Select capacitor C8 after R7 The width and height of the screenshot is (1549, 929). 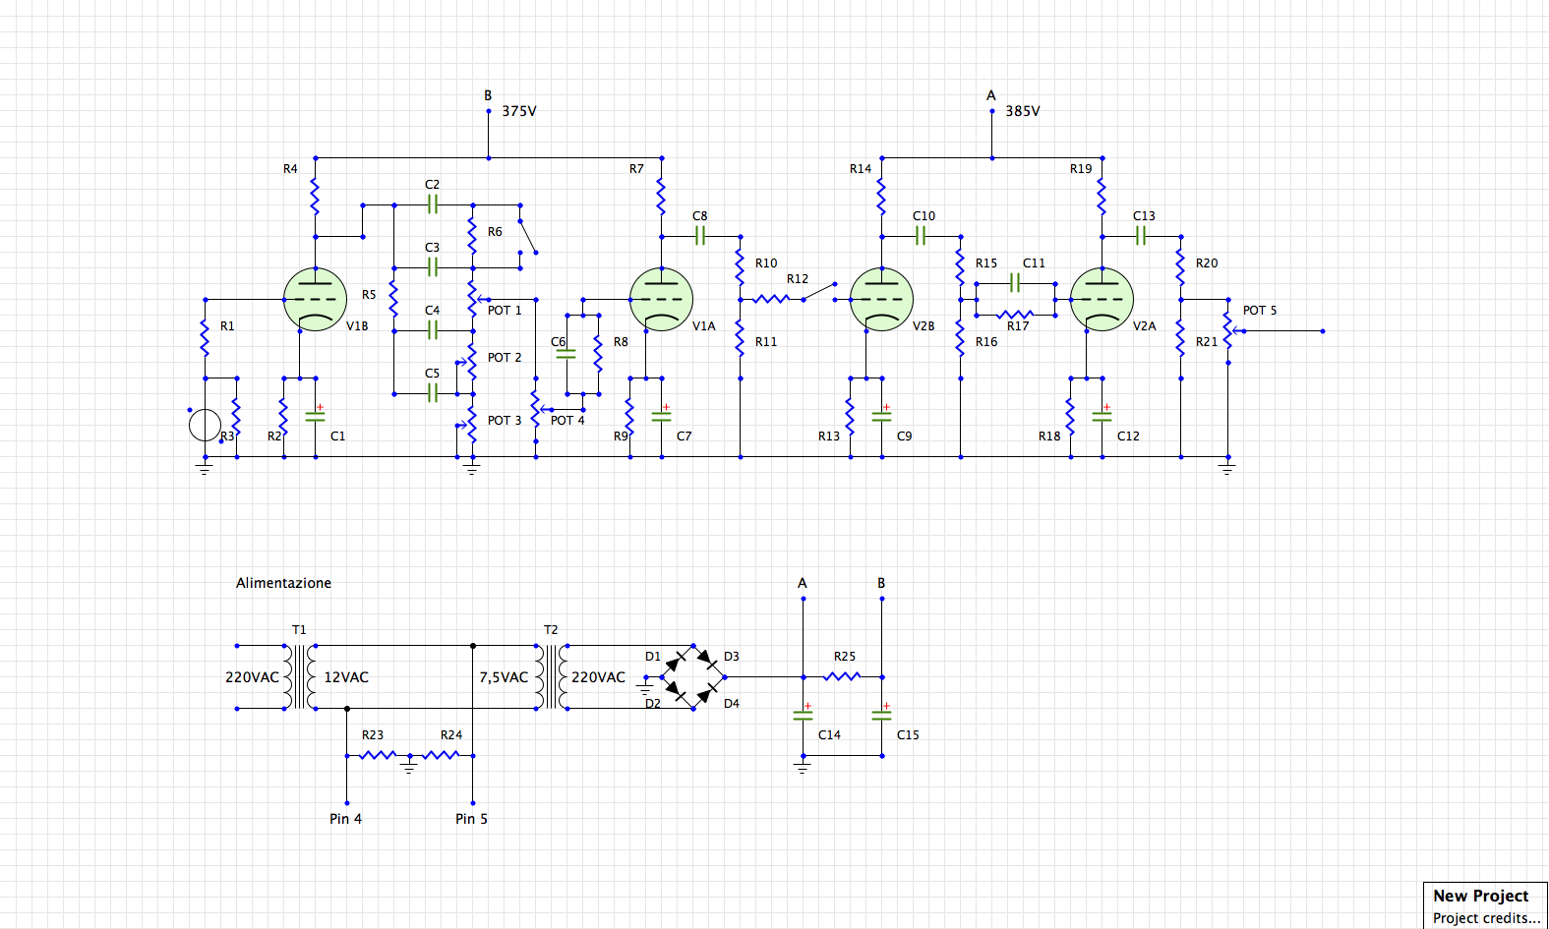(700, 236)
